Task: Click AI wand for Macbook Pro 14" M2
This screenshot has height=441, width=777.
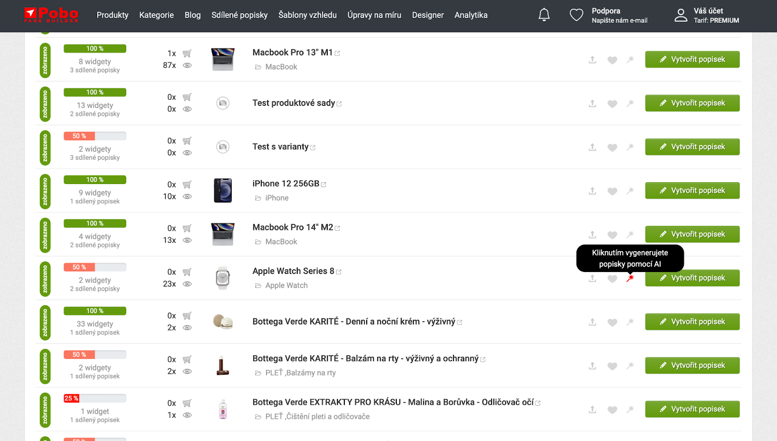Action: coord(630,235)
